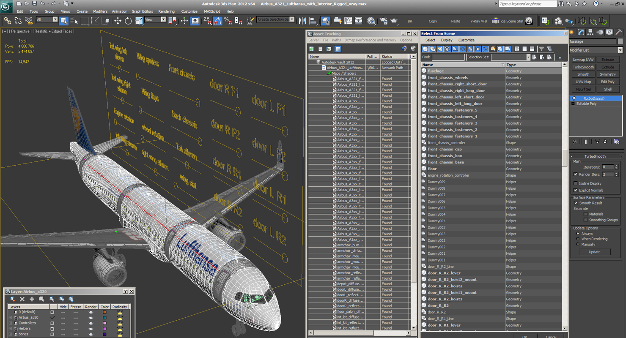Create new layer in Layer dialog

click(13, 299)
